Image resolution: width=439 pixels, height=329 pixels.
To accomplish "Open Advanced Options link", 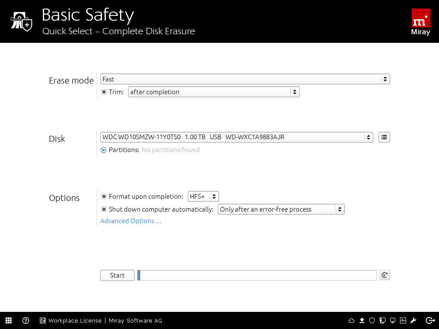I will coord(131,221).
